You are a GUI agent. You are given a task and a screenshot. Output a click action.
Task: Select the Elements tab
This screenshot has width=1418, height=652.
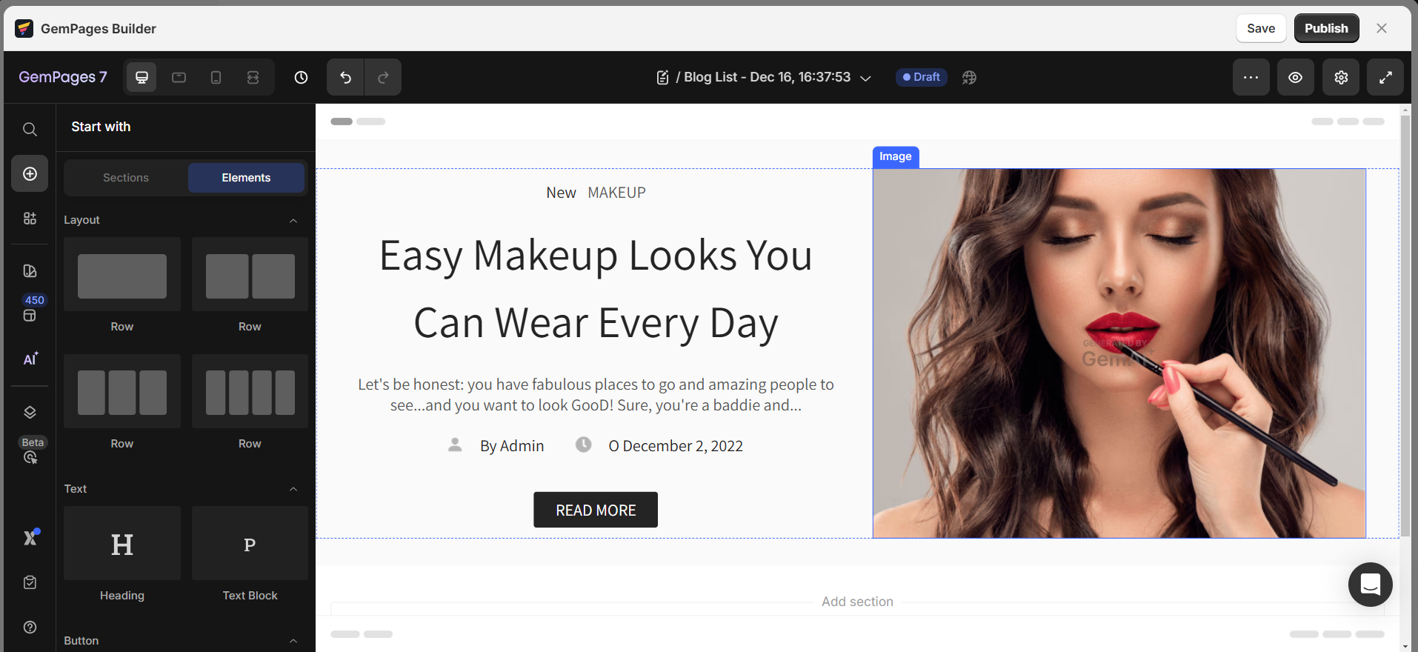tap(246, 178)
